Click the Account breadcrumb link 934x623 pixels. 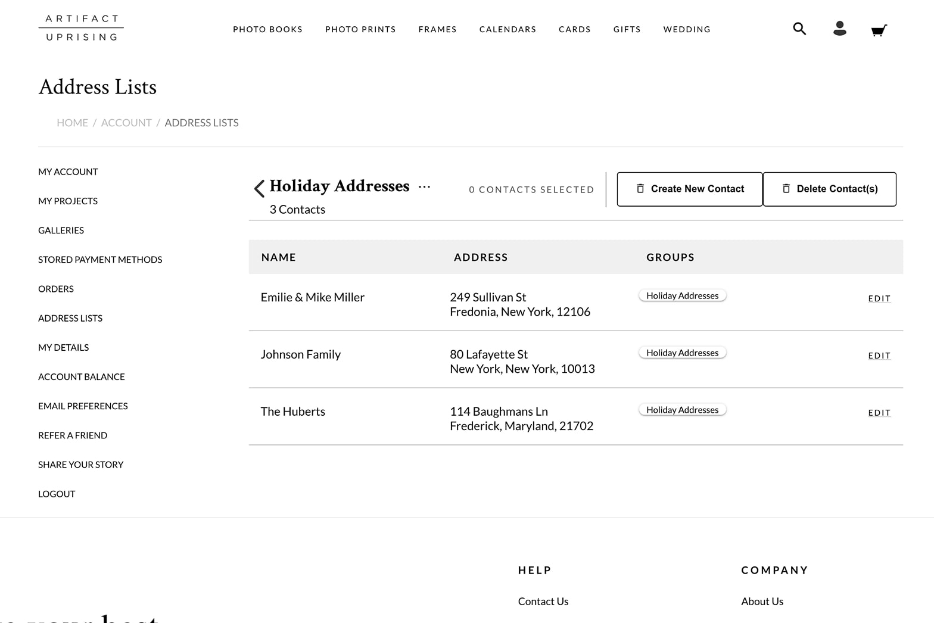[126, 123]
